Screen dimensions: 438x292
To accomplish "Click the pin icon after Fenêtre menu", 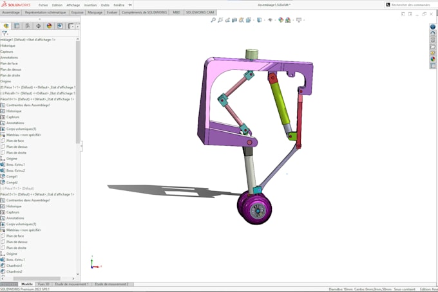I will coord(130,5).
